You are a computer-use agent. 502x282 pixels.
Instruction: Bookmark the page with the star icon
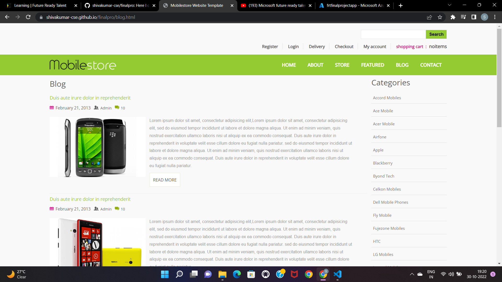[x=440, y=17]
